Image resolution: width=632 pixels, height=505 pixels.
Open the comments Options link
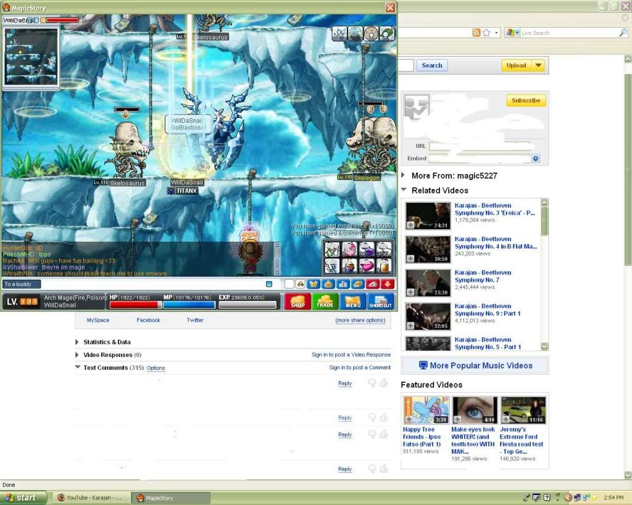[x=156, y=368]
